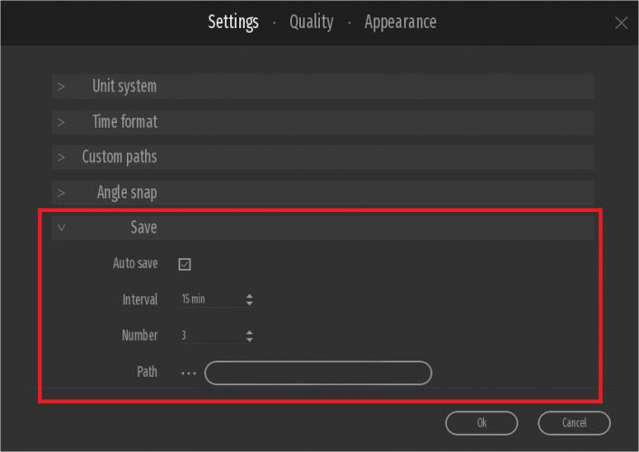Viewport: 639px width, 452px height.
Task: Expand the Unit system section
Action: click(124, 86)
